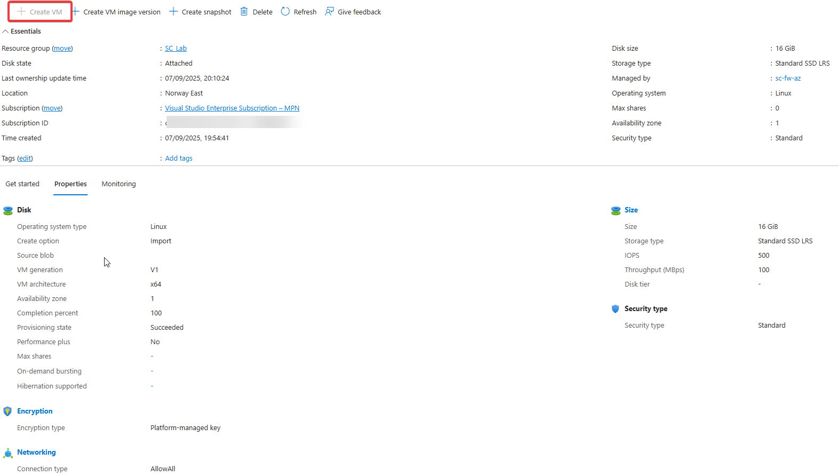Image resolution: width=839 pixels, height=476 pixels.
Task: Select the Properties tab
Action: click(70, 184)
